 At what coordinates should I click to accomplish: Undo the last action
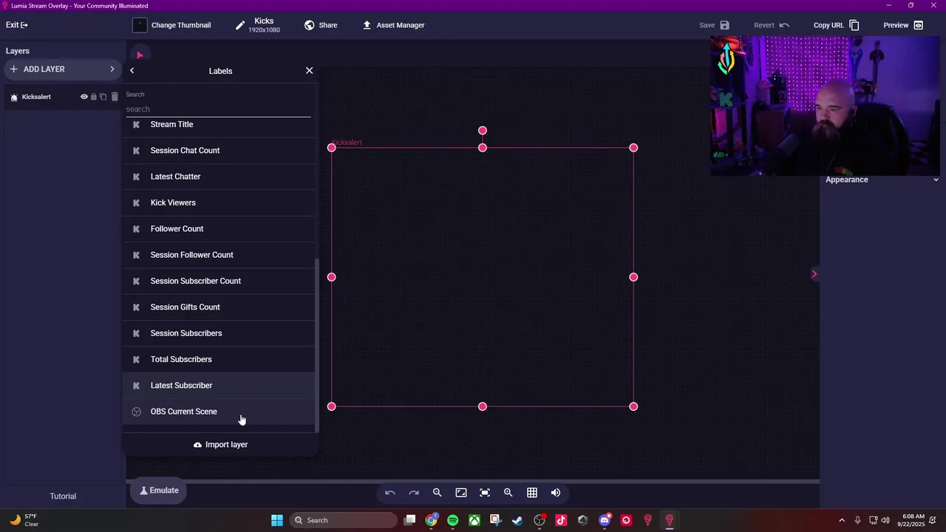(390, 493)
